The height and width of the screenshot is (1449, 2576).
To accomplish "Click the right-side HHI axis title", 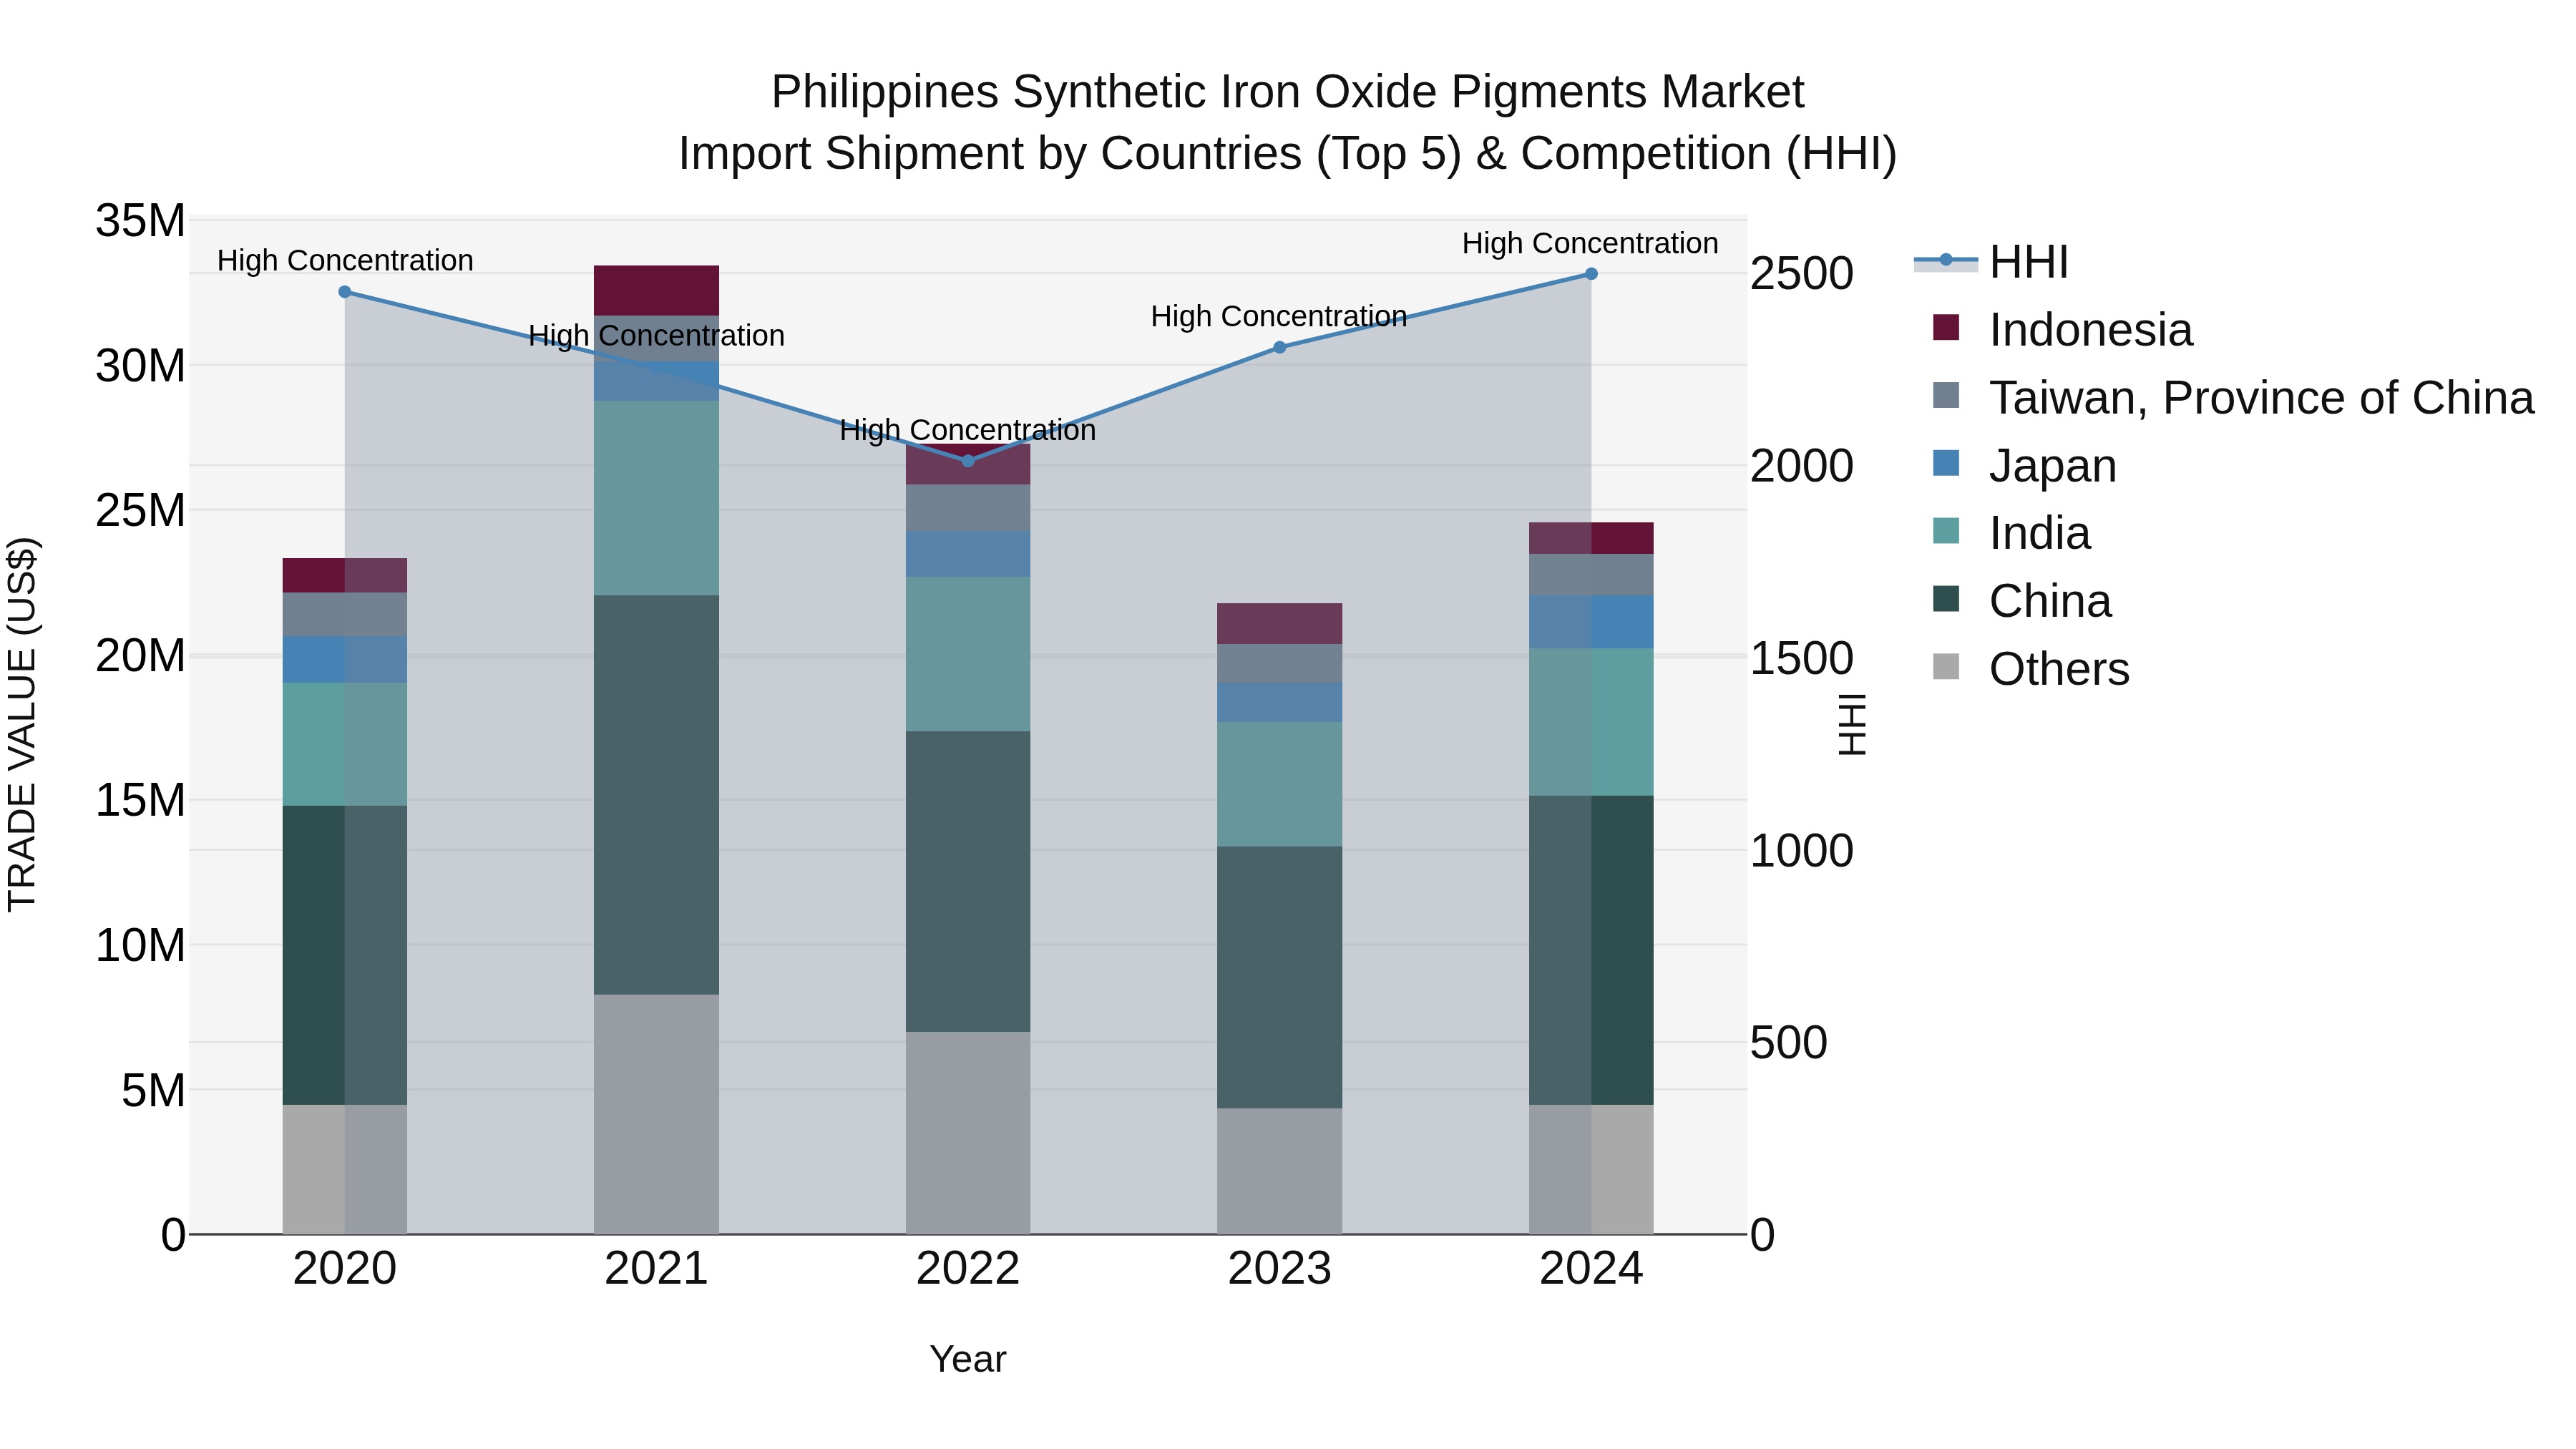I will 1853,725.
